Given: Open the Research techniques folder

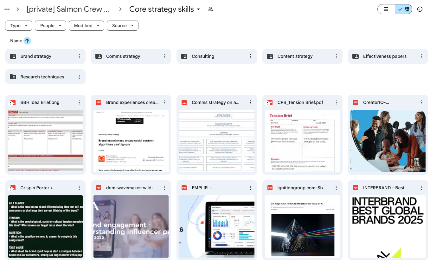Looking at the screenshot, I should [45, 77].
